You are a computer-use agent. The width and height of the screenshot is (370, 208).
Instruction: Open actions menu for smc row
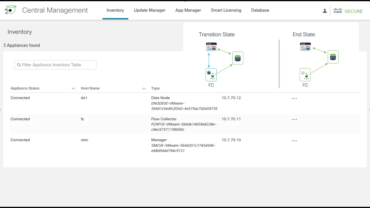coord(294,141)
